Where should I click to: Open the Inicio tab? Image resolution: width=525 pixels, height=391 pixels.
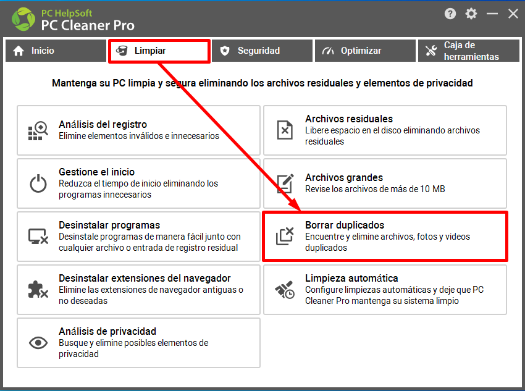pyautogui.click(x=56, y=51)
